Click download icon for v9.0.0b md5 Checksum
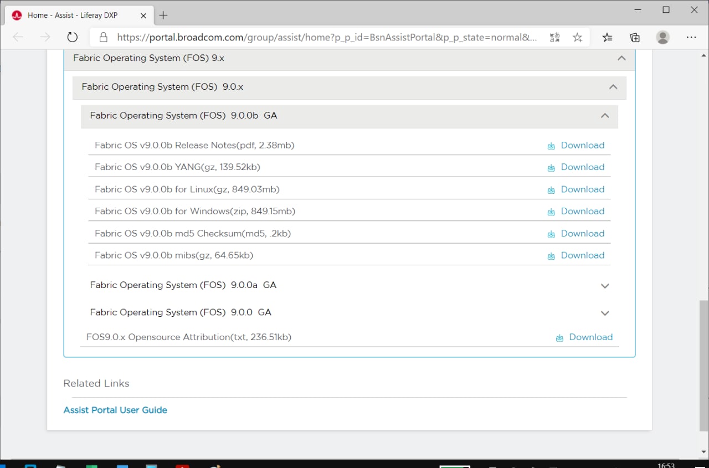The height and width of the screenshot is (468, 709). (551, 234)
